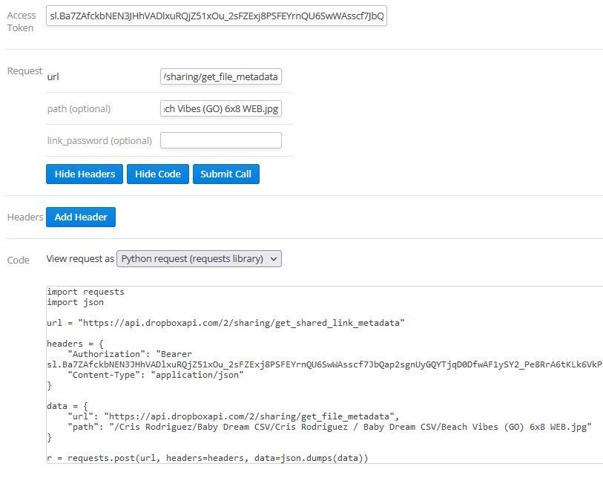
Task: Click the 'link_password (optional)' label
Action: (99, 141)
